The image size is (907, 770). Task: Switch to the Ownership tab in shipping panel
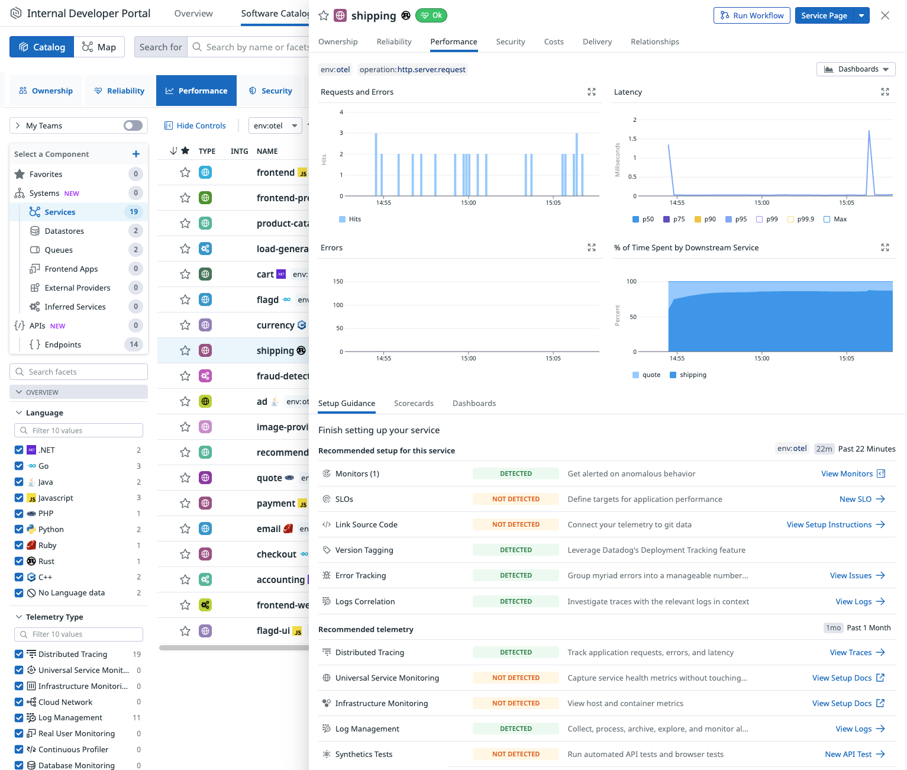pyautogui.click(x=338, y=41)
